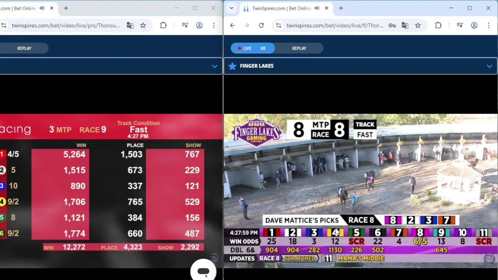The image size is (498, 280).
Task: Mute tab audio in right TwinSpires window
Action: click(317, 8)
